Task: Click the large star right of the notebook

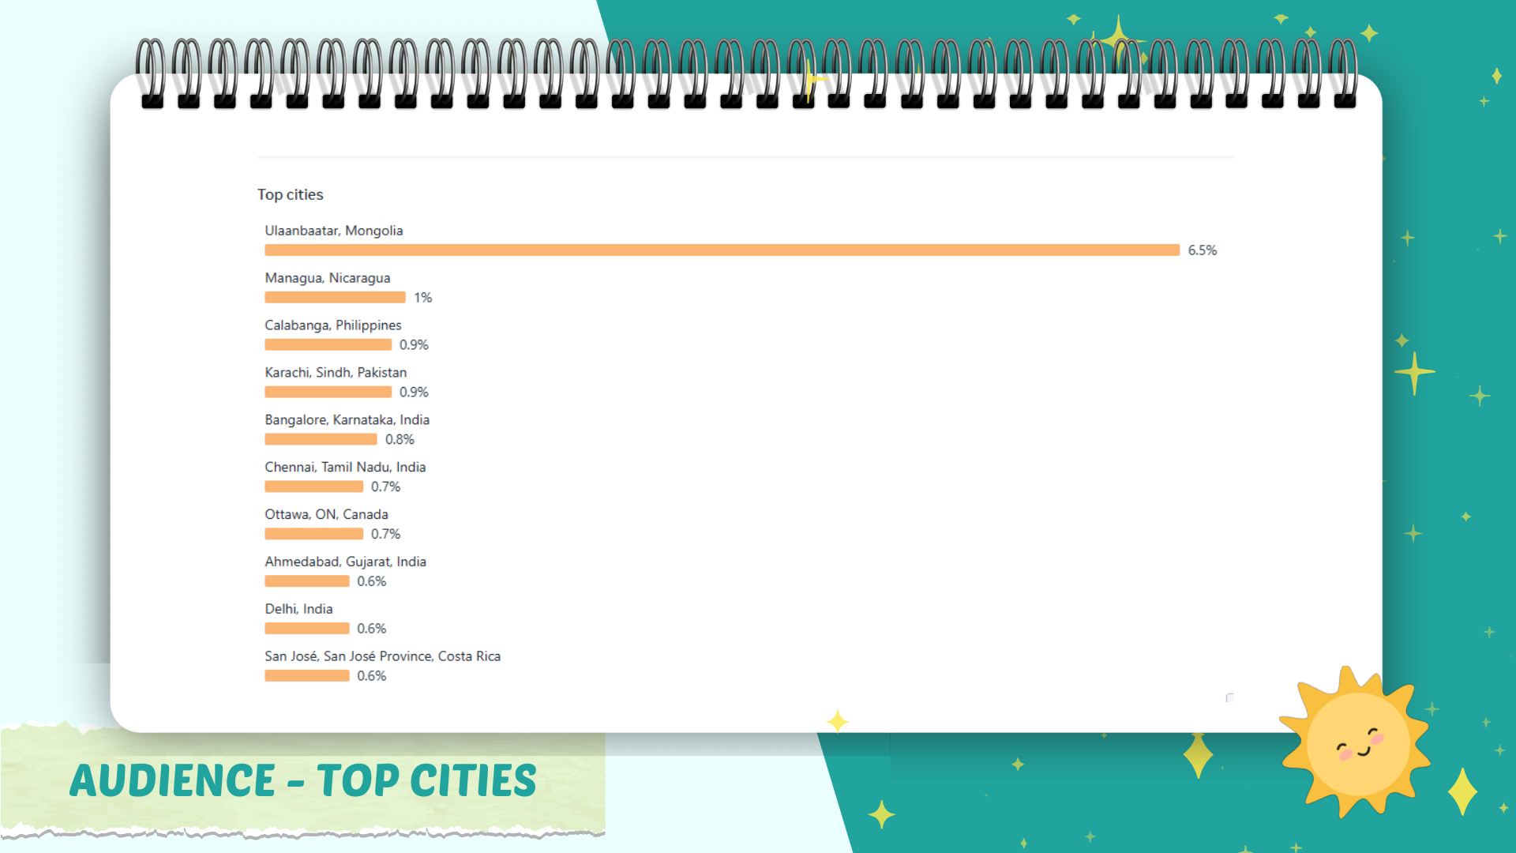Action: (x=1413, y=372)
